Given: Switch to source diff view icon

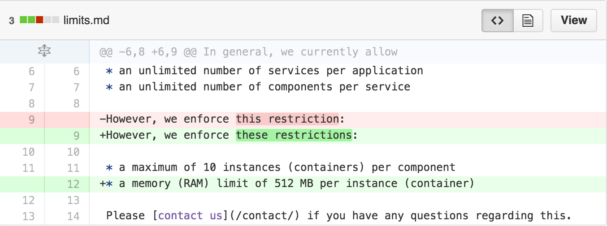Looking at the screenshot, I should coord(498,21).
